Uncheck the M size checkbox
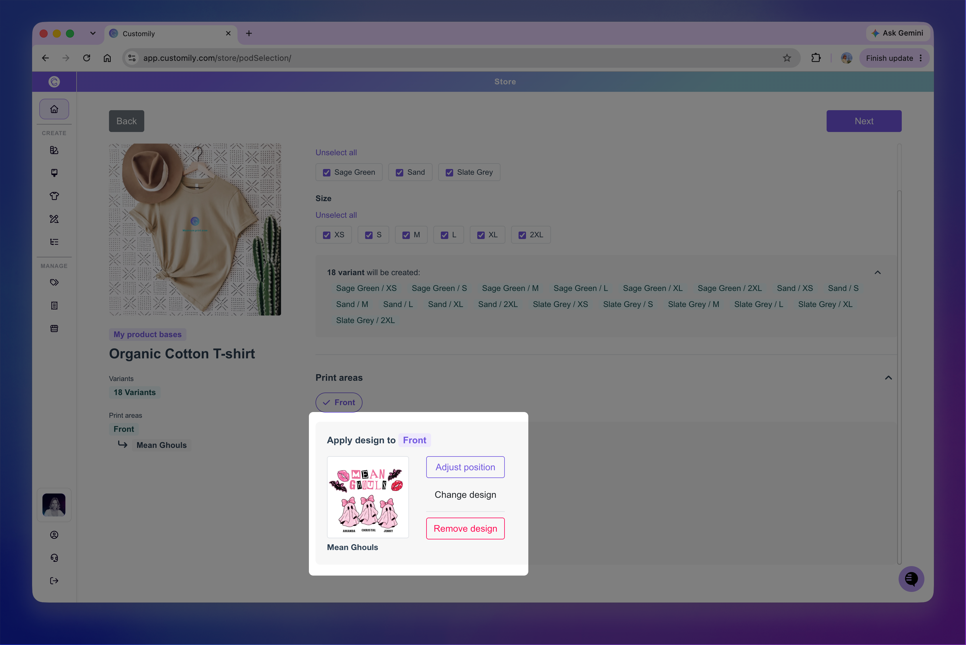The height and width of the screenshot is (645, 966). (x=406, y=235)
